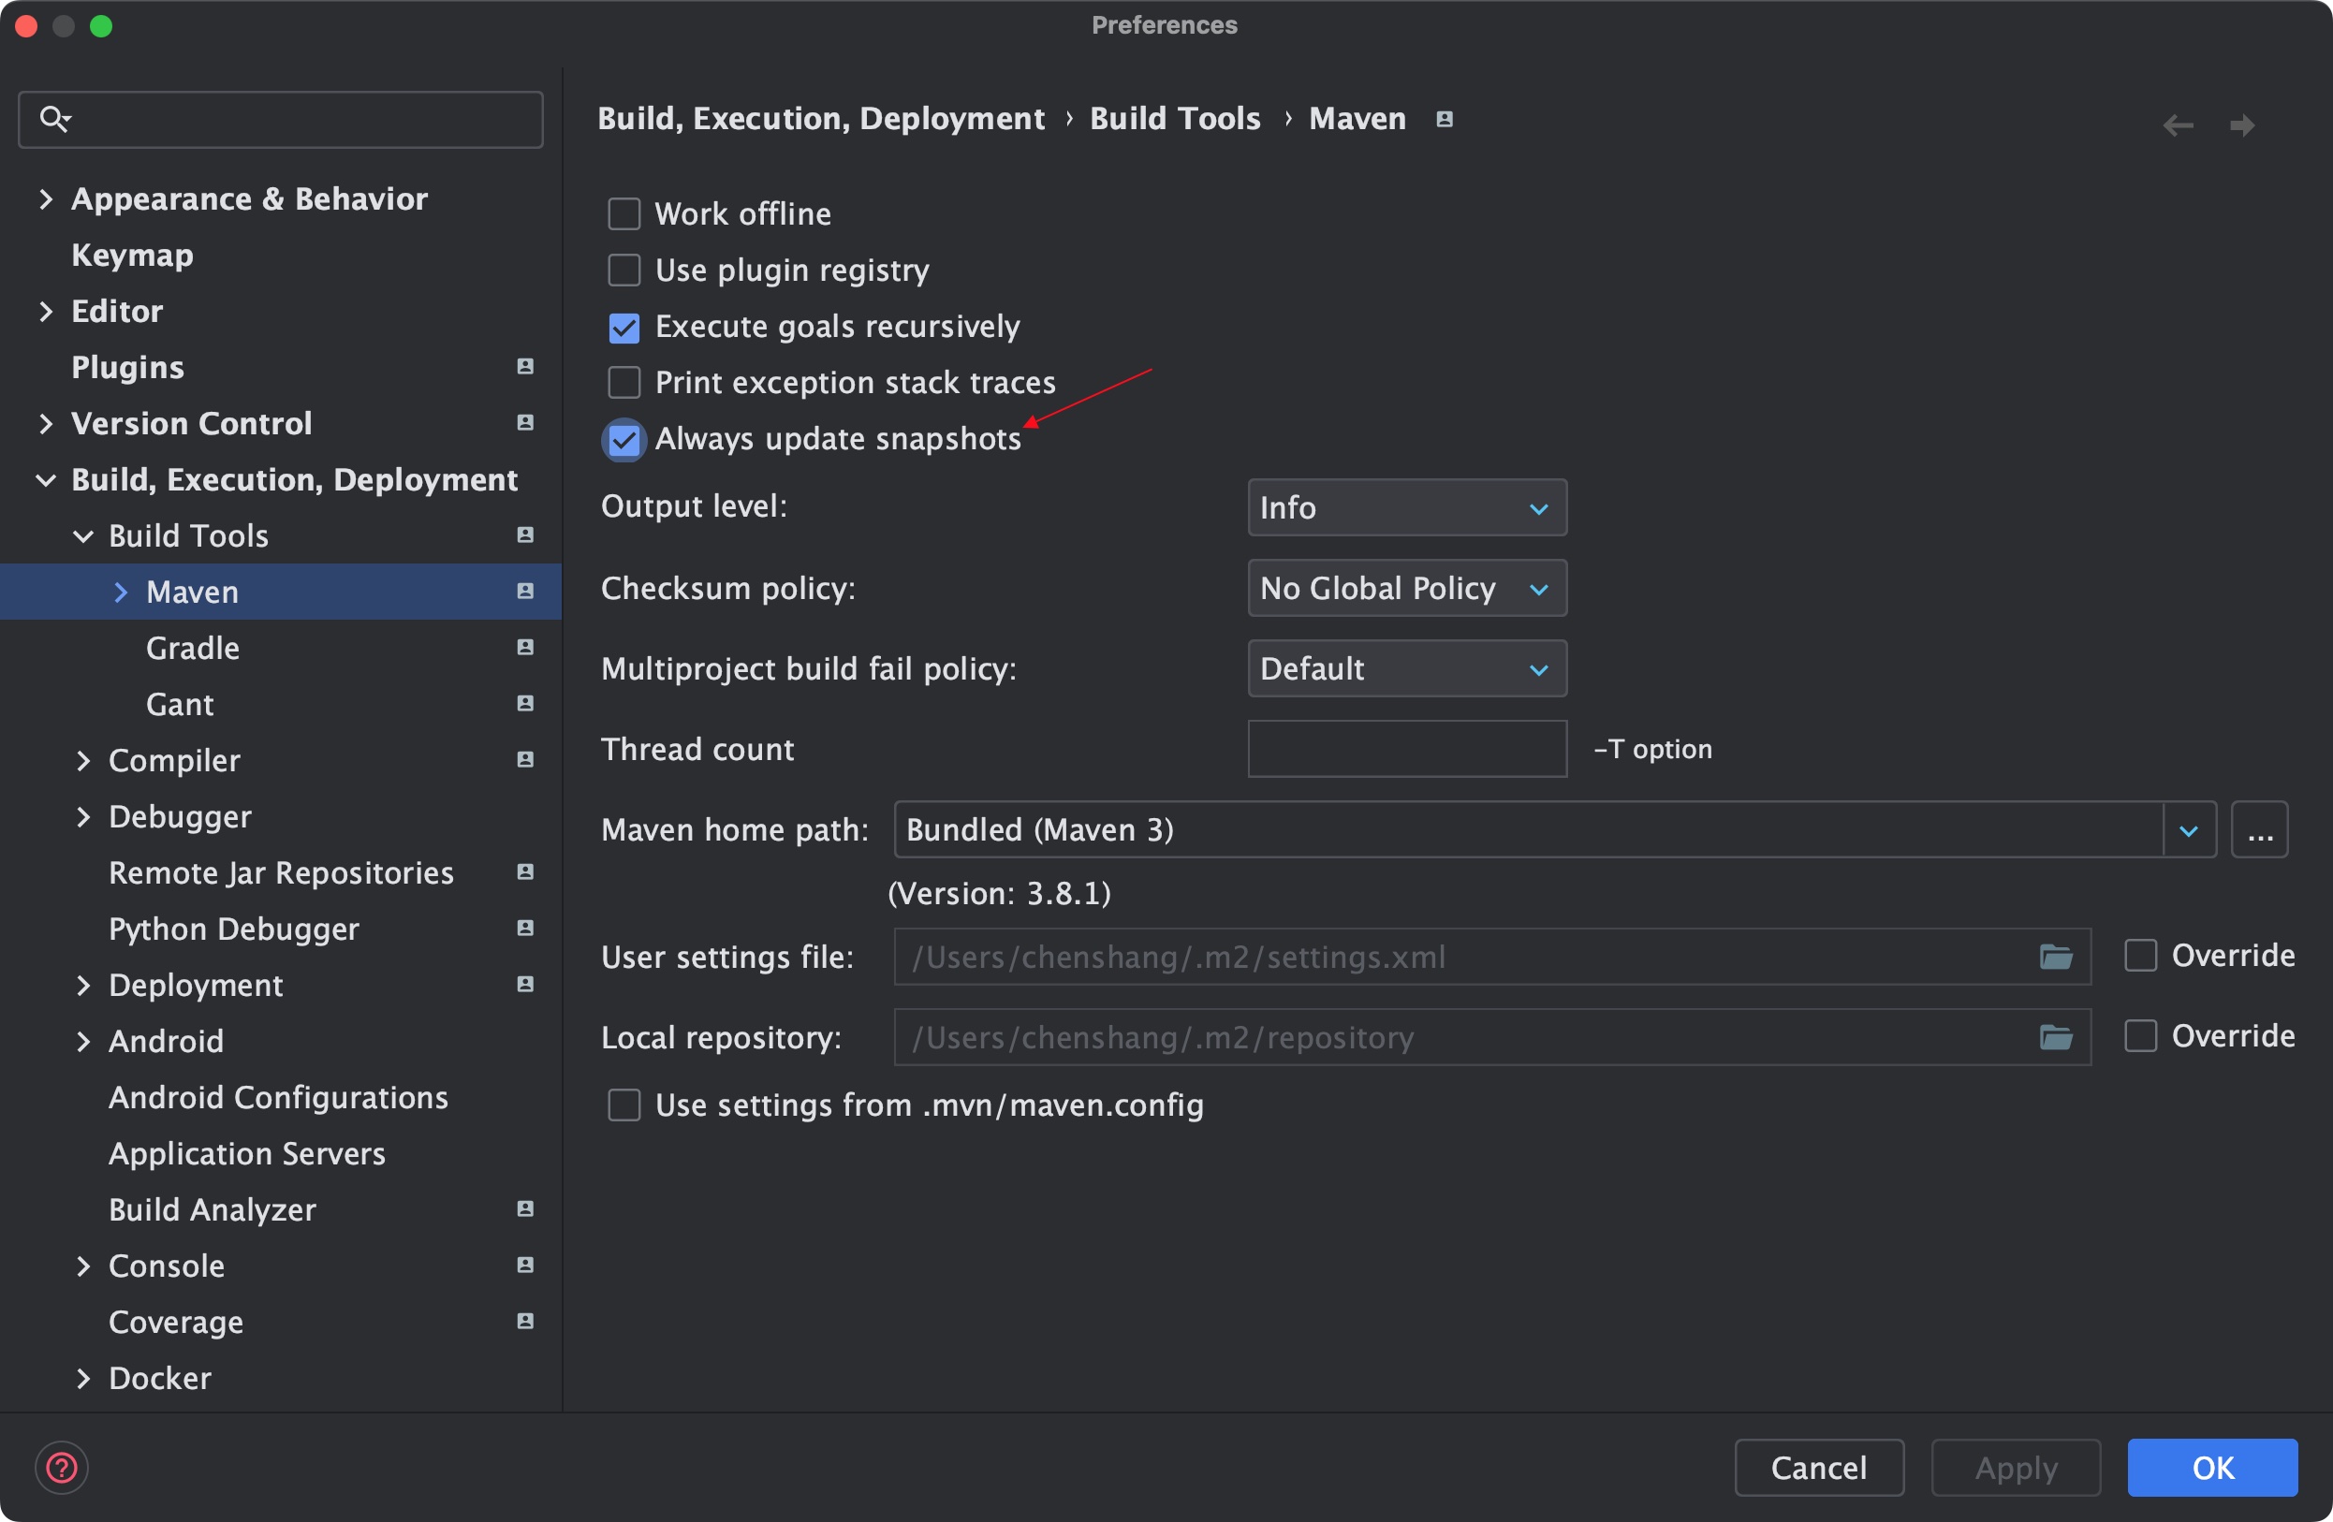Click the Cancel button
Image resolution: width=2333 pixels, height=1522 pixels.
click(x=1818, y=1467)
